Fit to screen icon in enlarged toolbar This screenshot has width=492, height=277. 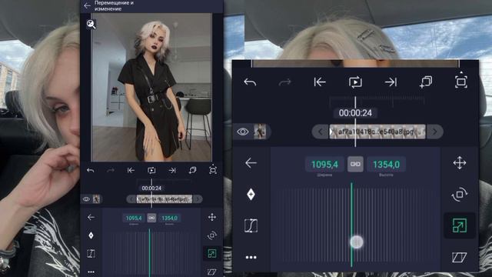(x=461, y=81)
